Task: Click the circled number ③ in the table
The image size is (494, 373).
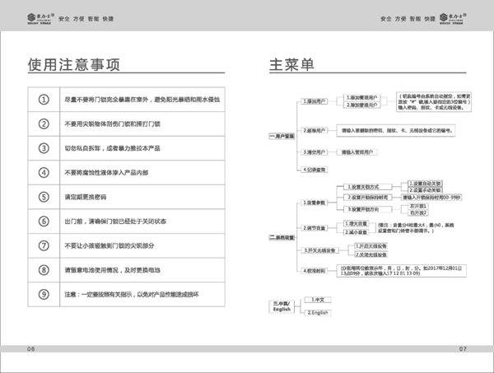Action: click(44, 148)
